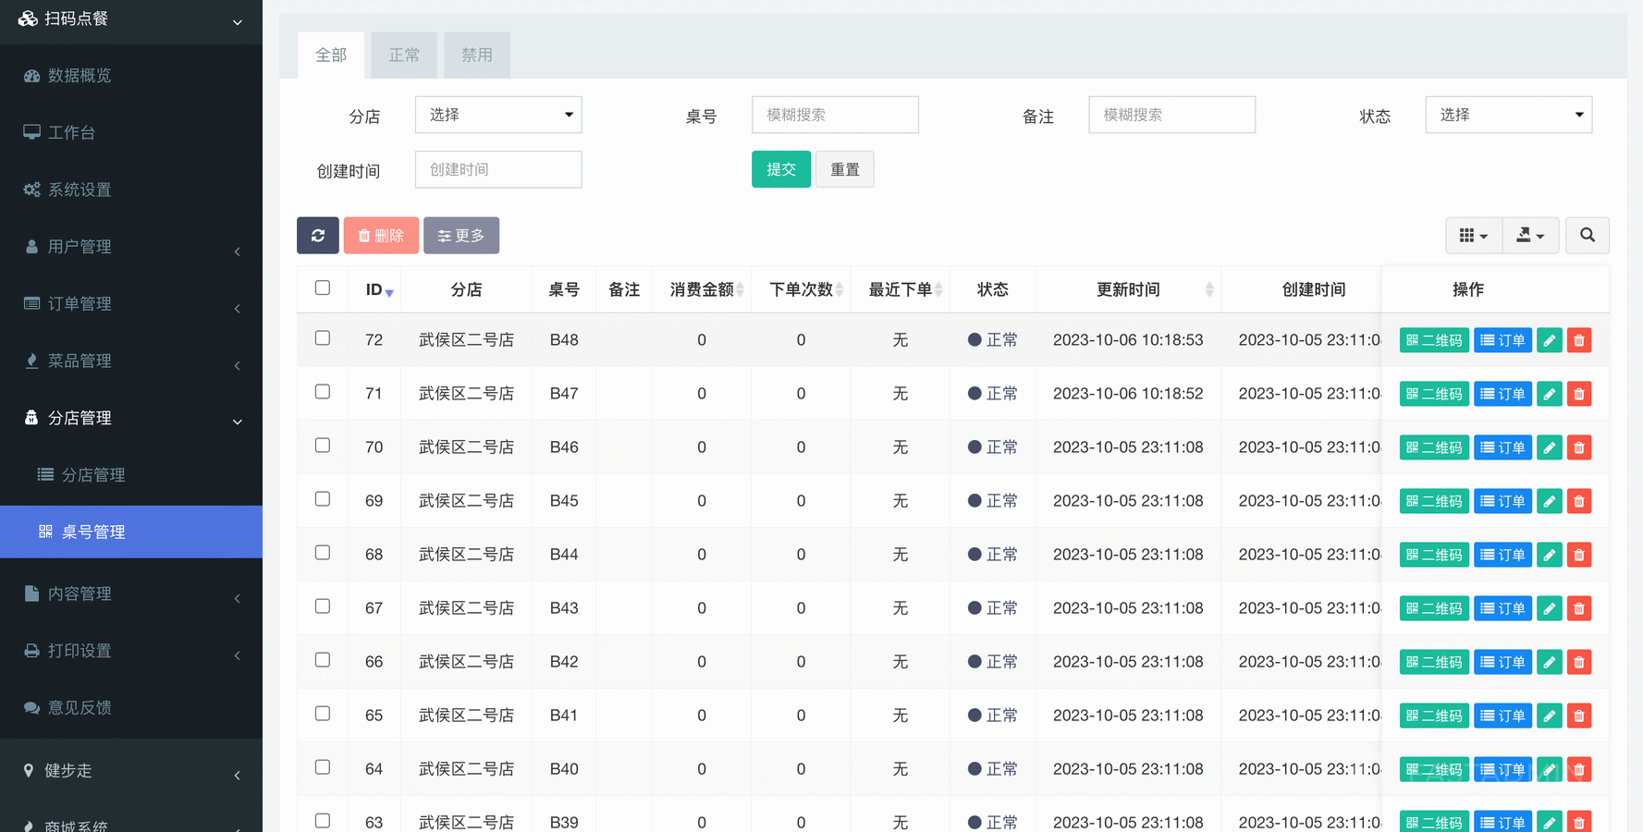1643x832 pixels.
Task: Click the 桌号 fuzzy search input field
Action: [x=835, y=115]
